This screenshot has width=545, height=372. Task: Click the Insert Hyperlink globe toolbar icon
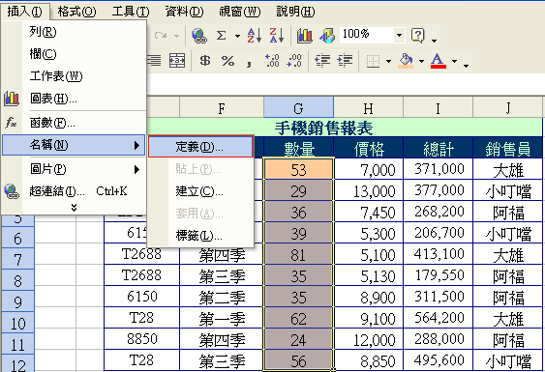(x=199, y=36)
